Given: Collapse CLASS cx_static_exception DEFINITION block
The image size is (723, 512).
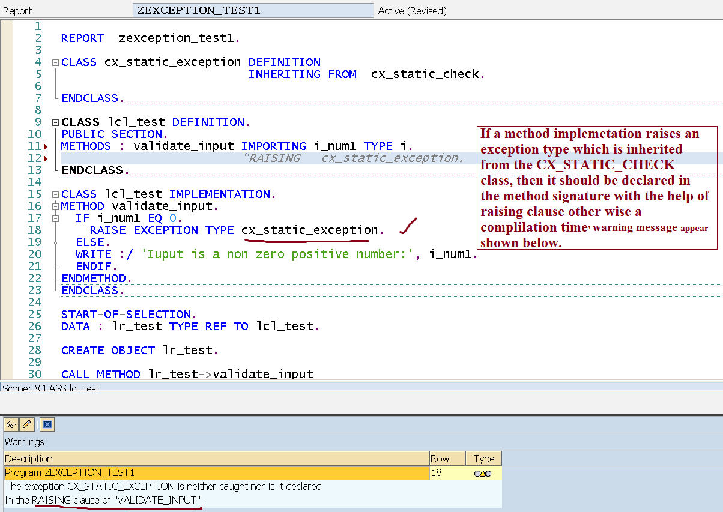Looking at the screenshot, I should (x=55, y=62).
